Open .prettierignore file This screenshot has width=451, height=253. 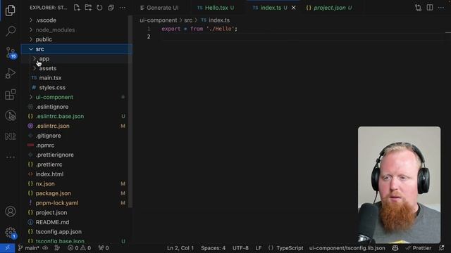pyautogui.click(x=77, y=155)
